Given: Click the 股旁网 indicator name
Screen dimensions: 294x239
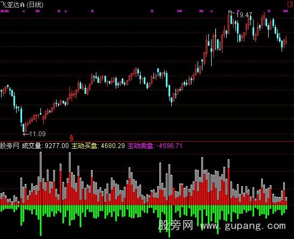Looking at the screenshot, I should pyautogui.click(x=10, y=146).
